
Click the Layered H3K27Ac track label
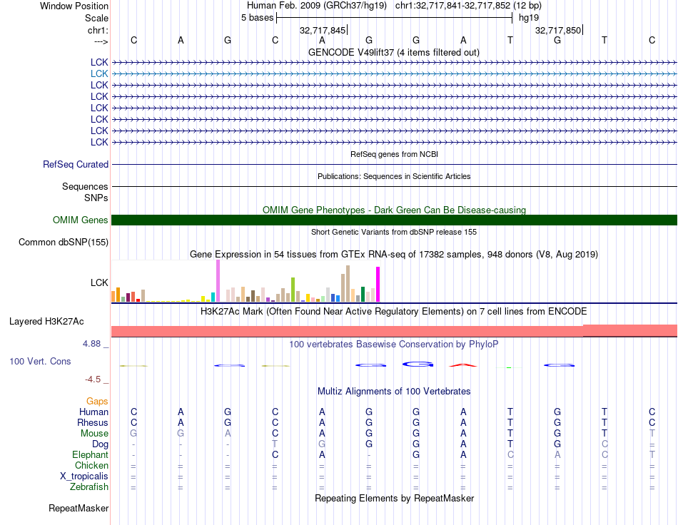pyautogui.click(x=46, y=322)
